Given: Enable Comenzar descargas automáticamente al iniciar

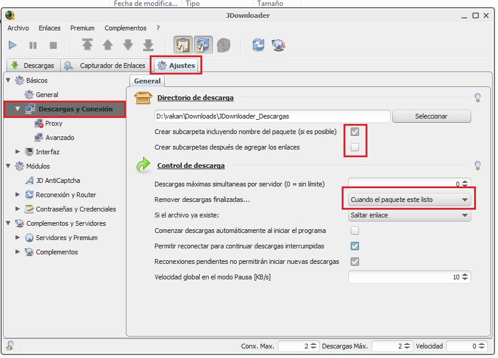Looking at the screenshot, I should pos(355,231).
